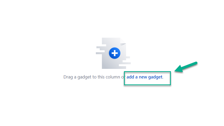
Task: Click the blue plus circle icon
Action: tap(115, 53)
